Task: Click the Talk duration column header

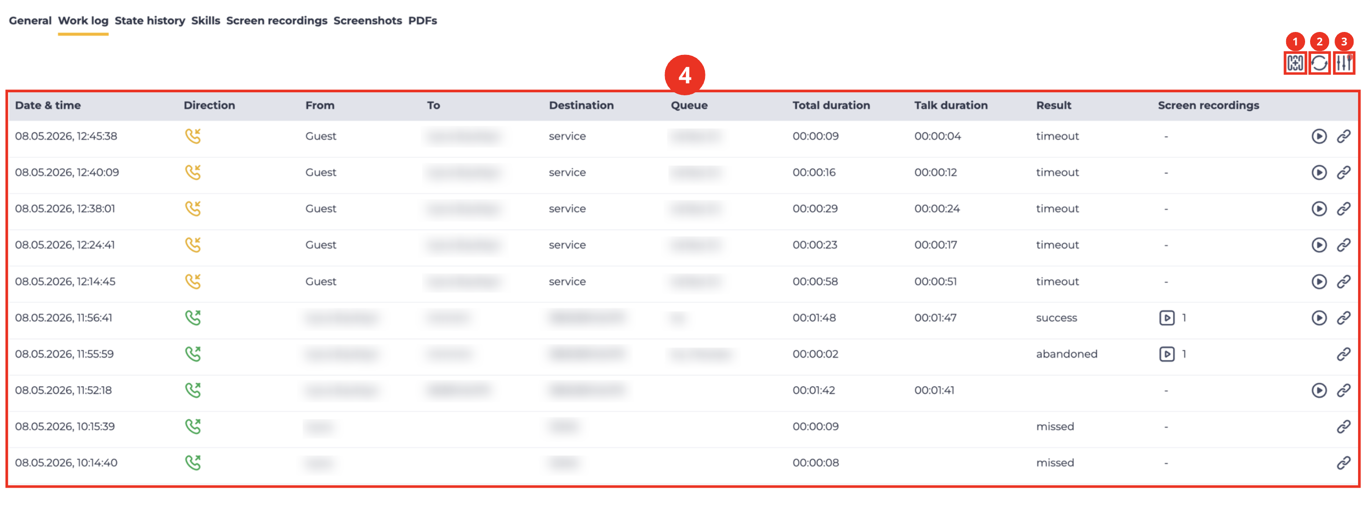Action: (x=951, y=105)
